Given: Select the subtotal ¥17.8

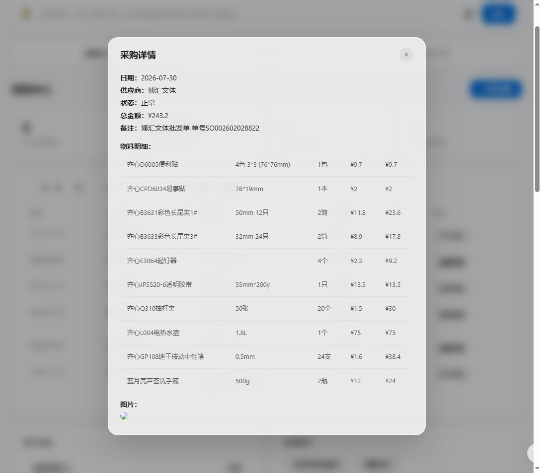Looking at the screenshot, I should tap(393, 236).
